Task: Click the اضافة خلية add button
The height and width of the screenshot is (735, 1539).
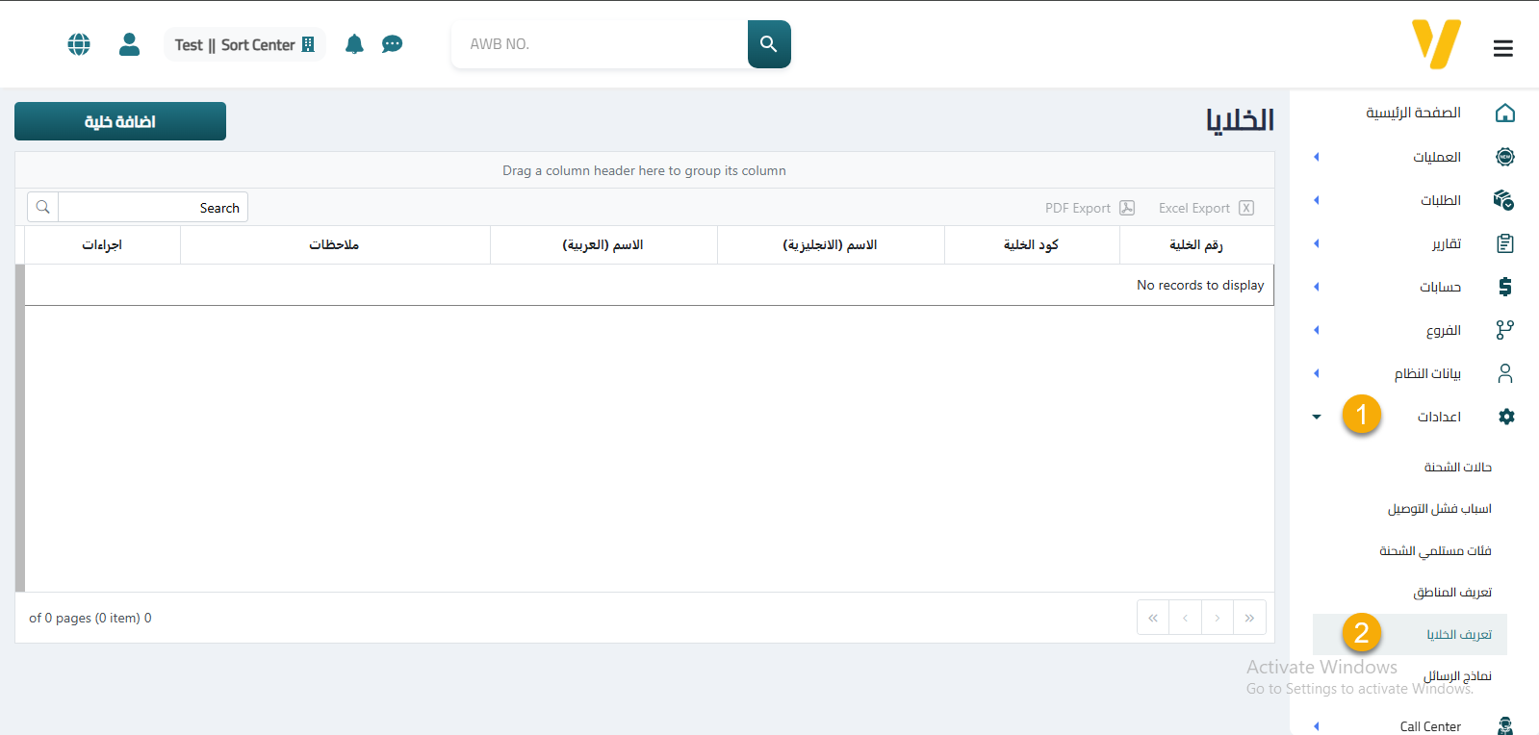Action: click(x=120, y=121)
